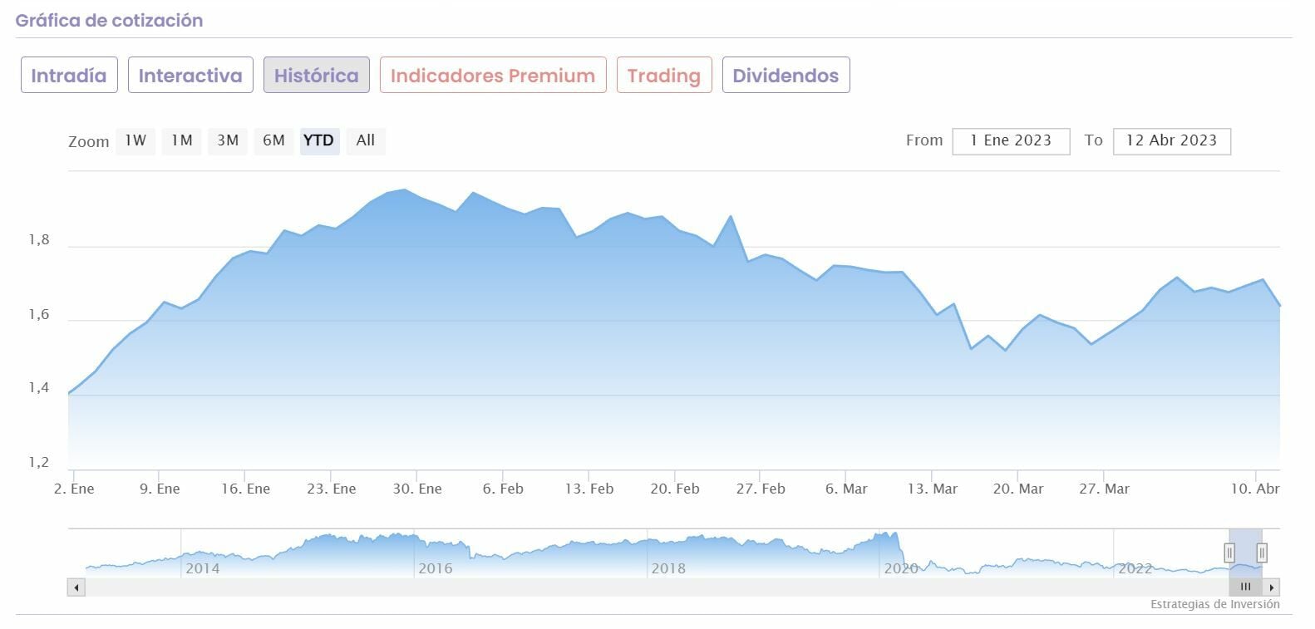
Task: Click the From date field
Action: tap(1011, 141)
